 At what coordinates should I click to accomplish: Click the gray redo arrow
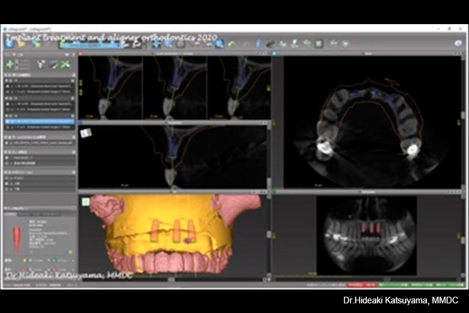(246, 45)
